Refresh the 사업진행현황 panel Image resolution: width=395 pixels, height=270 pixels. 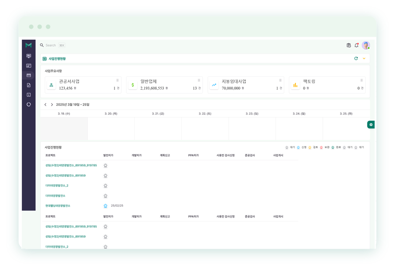click(x=356, y=58)
